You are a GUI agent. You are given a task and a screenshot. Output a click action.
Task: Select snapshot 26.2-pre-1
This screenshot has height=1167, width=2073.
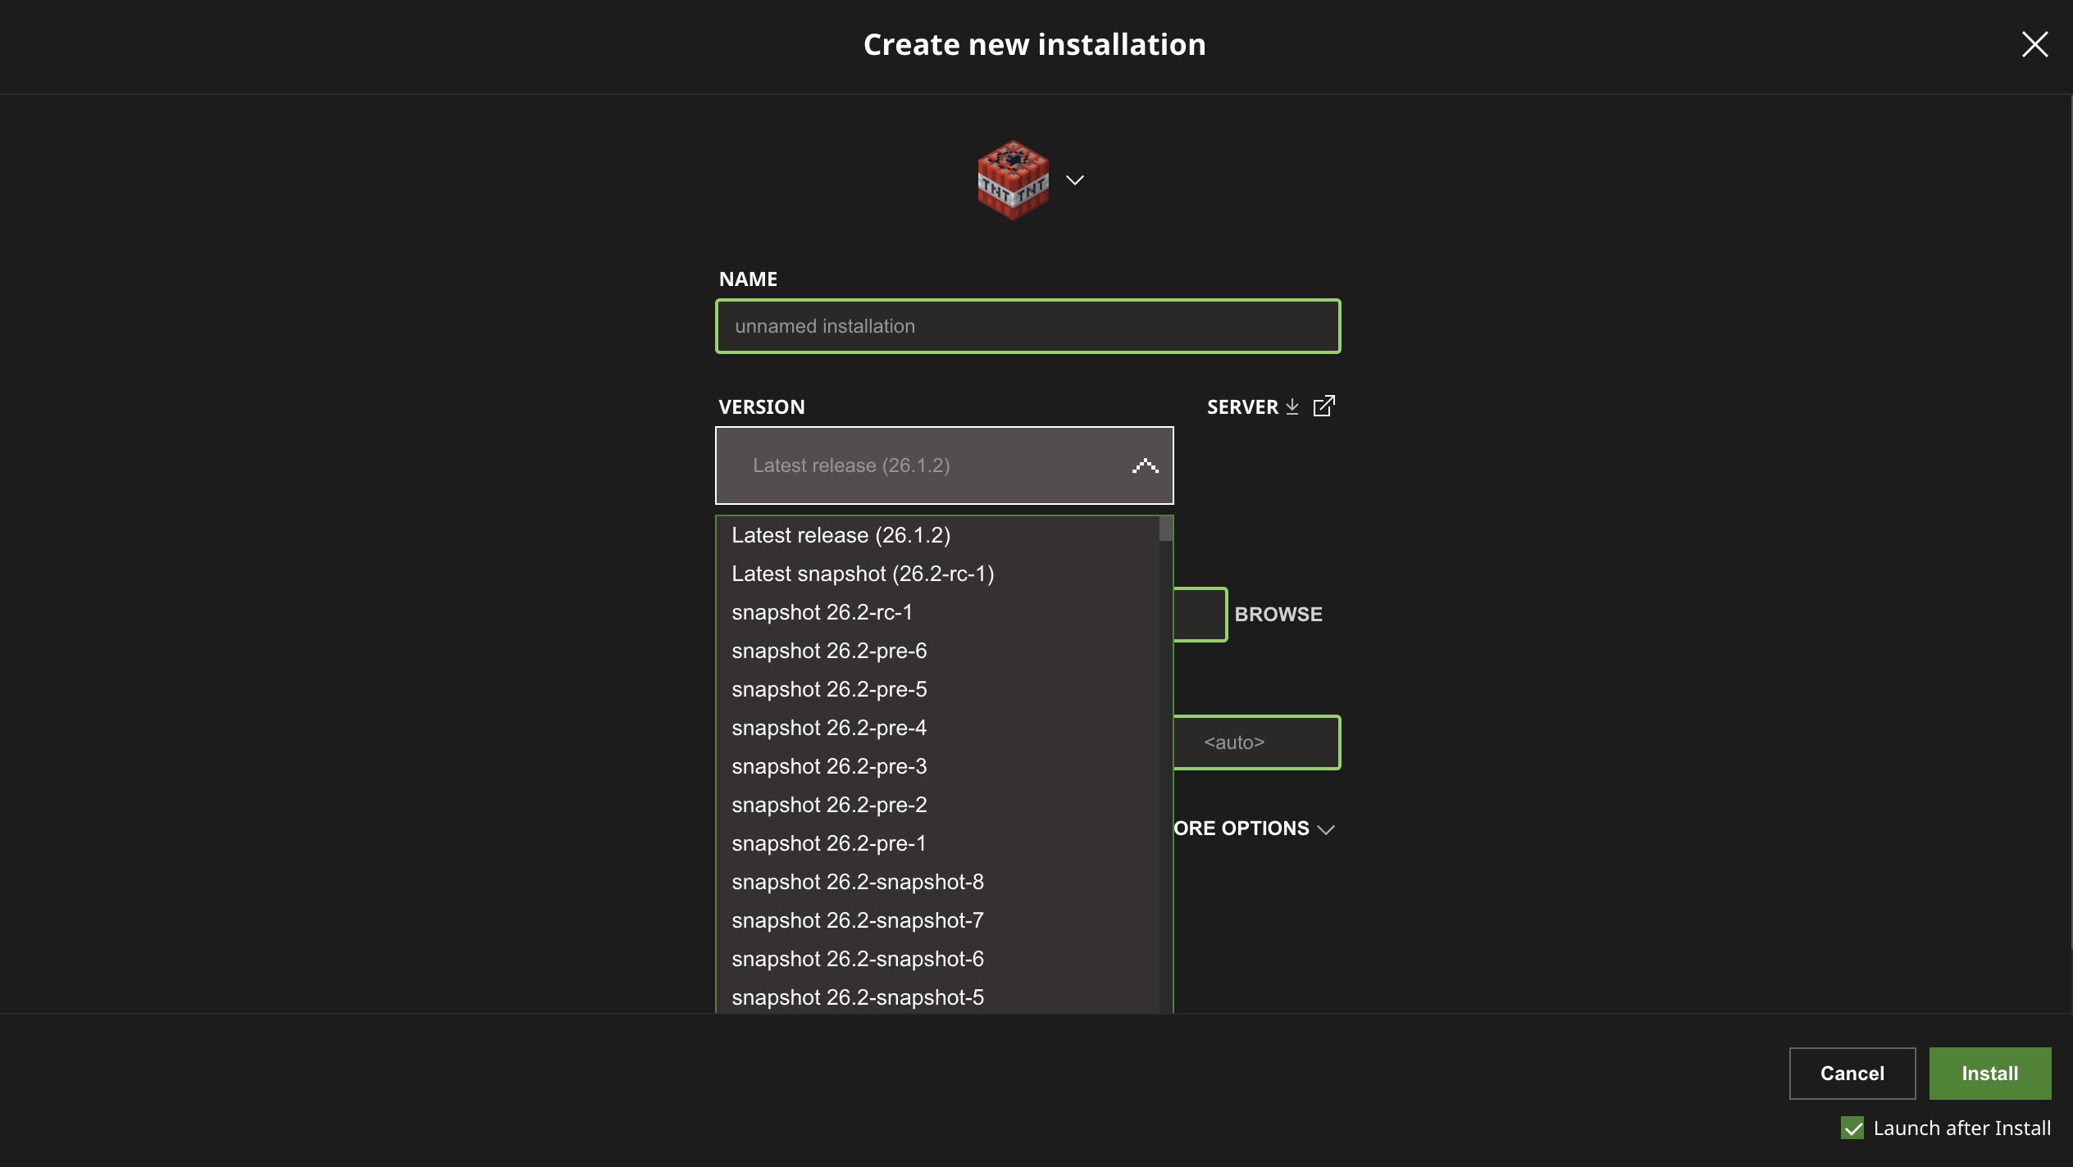point(938,843)
